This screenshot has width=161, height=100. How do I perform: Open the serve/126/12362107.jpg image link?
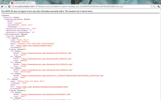point(47,64)
